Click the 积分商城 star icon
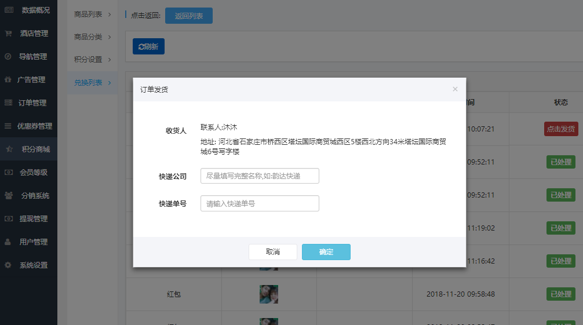Screen dimensions: 583x325 pyautogui.click(x=9, y=149)
